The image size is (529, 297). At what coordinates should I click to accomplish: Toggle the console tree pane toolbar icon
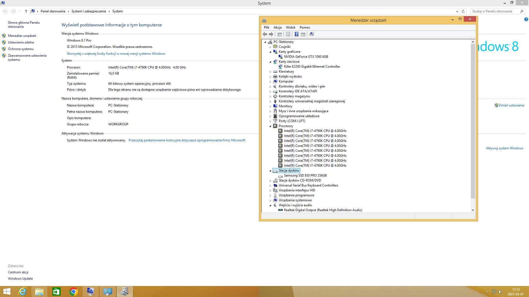point(280,34)
